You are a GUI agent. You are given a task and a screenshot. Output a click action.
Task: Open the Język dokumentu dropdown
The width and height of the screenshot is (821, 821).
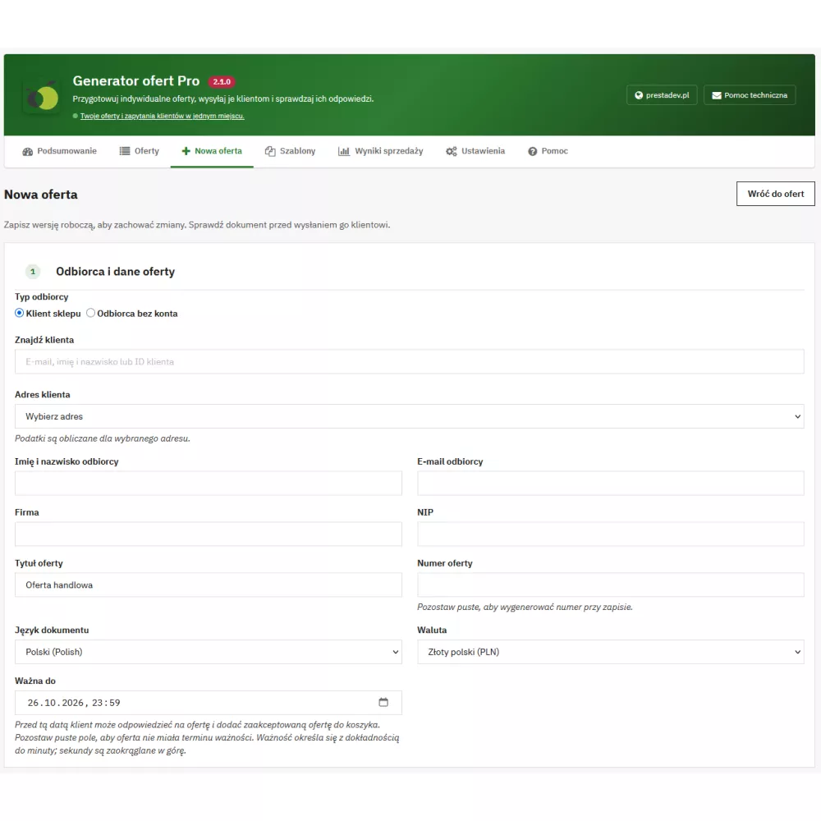208,652
